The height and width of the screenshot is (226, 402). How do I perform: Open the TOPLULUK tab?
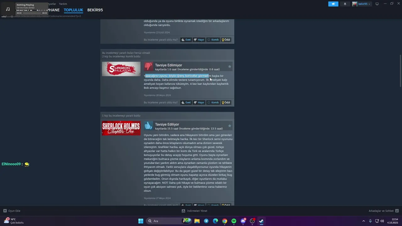pos(73,10)
